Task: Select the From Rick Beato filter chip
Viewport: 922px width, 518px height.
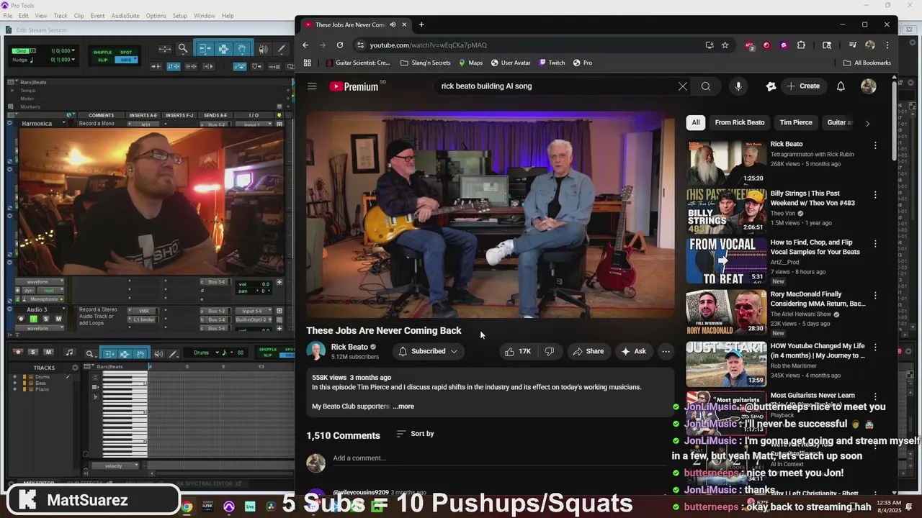Action: (x=739, y=122)
